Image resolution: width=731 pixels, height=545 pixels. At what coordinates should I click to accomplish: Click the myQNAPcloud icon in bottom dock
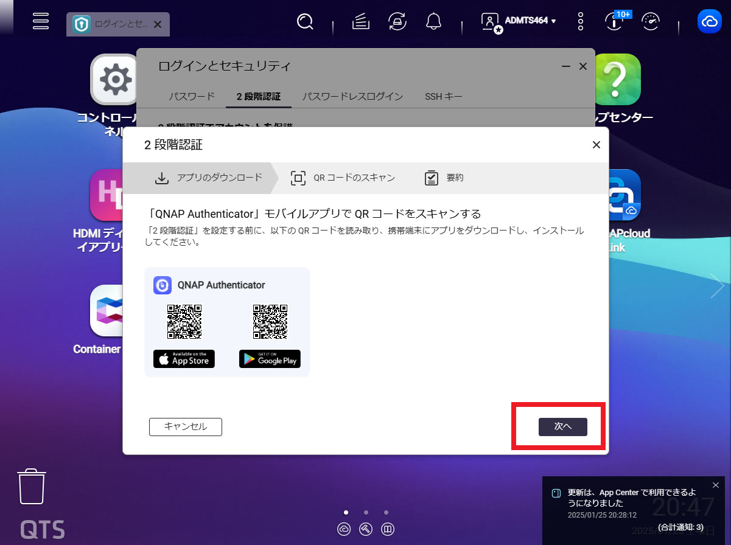click(x=344, y=529)
